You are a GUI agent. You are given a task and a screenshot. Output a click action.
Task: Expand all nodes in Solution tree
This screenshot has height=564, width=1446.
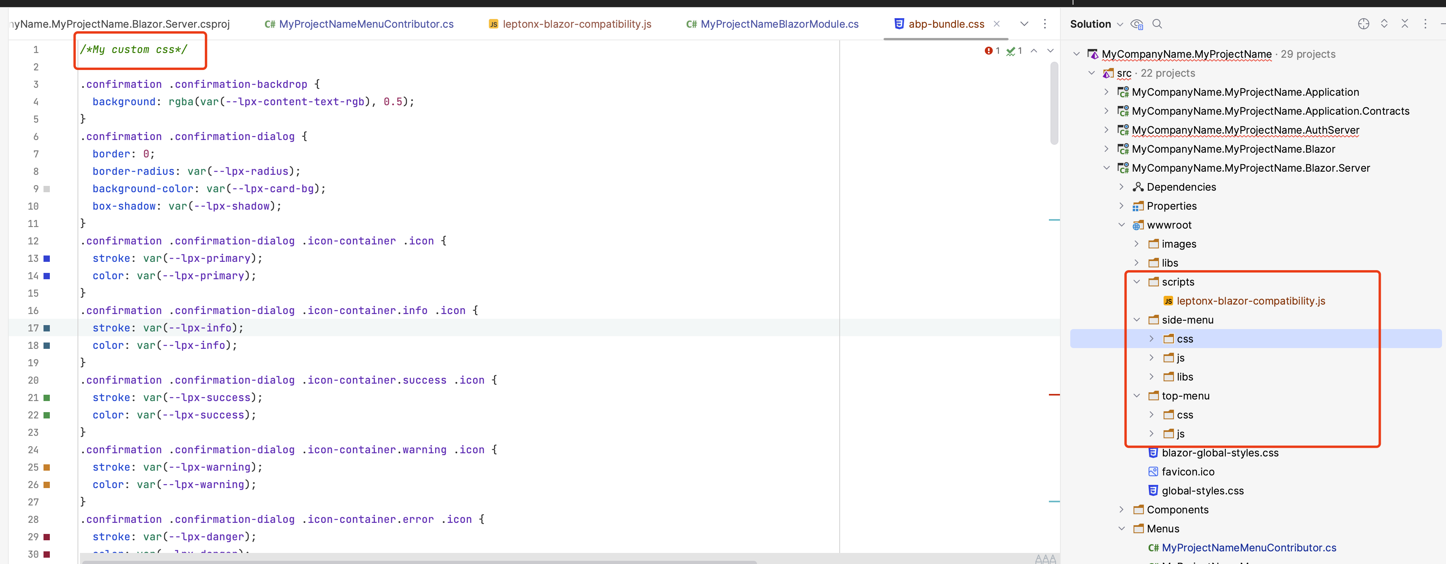point(1384,24)
